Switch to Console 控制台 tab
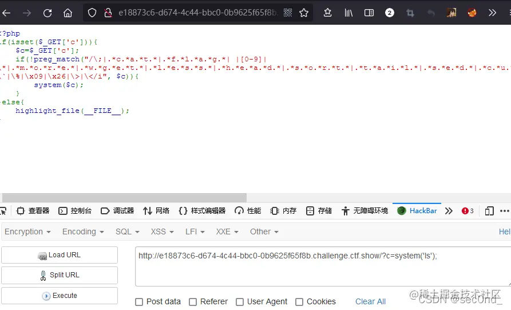The height and width of the screenshot is (310, 511). pyautogui.click(x=75, y=211)
